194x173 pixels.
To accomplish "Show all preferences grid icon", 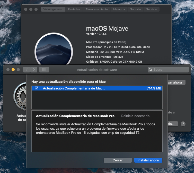I will 44,70.
